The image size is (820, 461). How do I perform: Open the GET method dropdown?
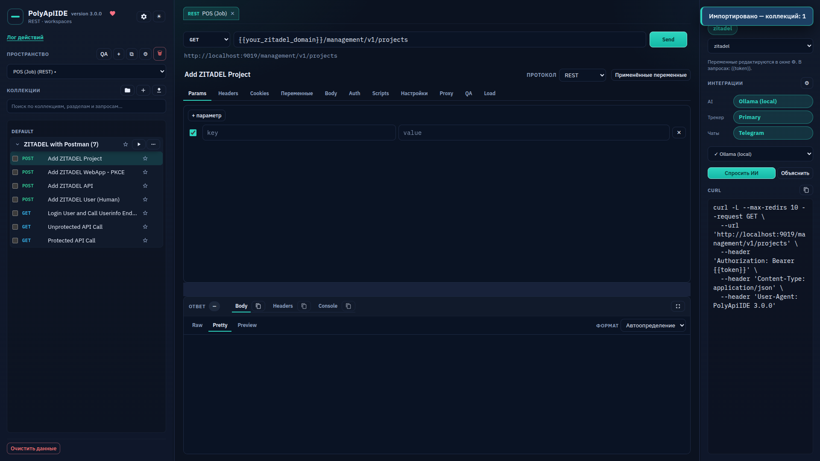(x=207, y=40)
